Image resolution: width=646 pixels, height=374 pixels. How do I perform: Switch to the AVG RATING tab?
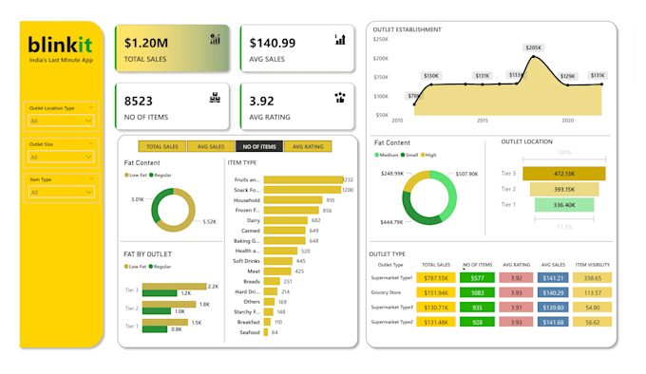pos(308,146)
